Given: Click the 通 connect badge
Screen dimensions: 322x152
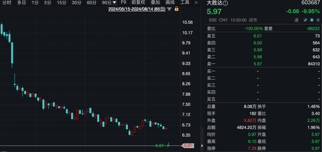Looking at the screenshot, I should (296, 20).
